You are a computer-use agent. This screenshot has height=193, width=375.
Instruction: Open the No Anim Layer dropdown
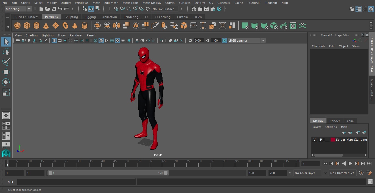tap(307, 173)
